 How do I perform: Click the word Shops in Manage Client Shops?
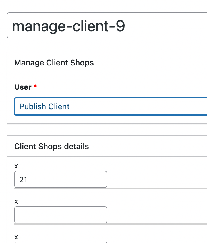[x=83, y=63]
